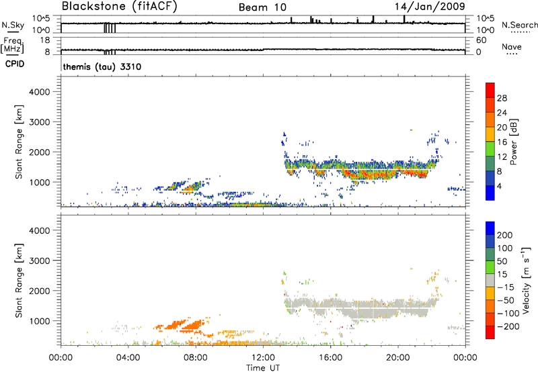This screenshot has height=372, width=538.
Task: Click the "60" Nave axis tick label
Action: tap(482, 40)
